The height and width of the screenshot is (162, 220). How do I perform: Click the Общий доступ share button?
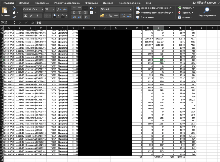(205, 2)
